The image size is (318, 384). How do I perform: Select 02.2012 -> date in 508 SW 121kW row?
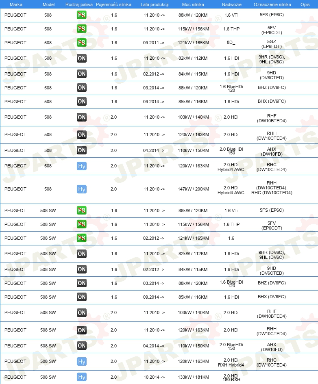click(154, 238)
